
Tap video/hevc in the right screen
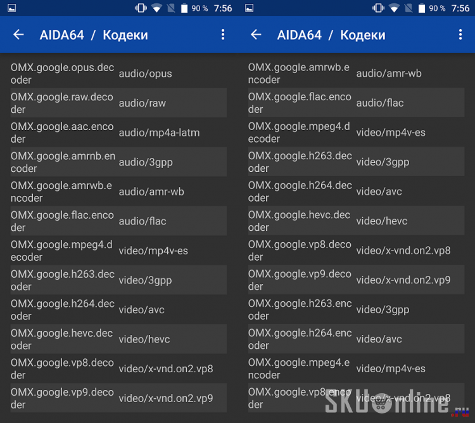382,221
